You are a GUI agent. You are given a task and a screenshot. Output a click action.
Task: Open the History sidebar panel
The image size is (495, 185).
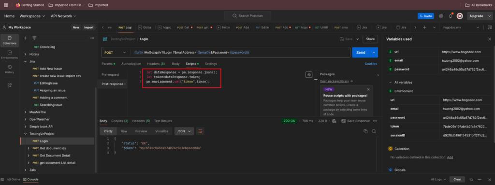pos(10,69)
